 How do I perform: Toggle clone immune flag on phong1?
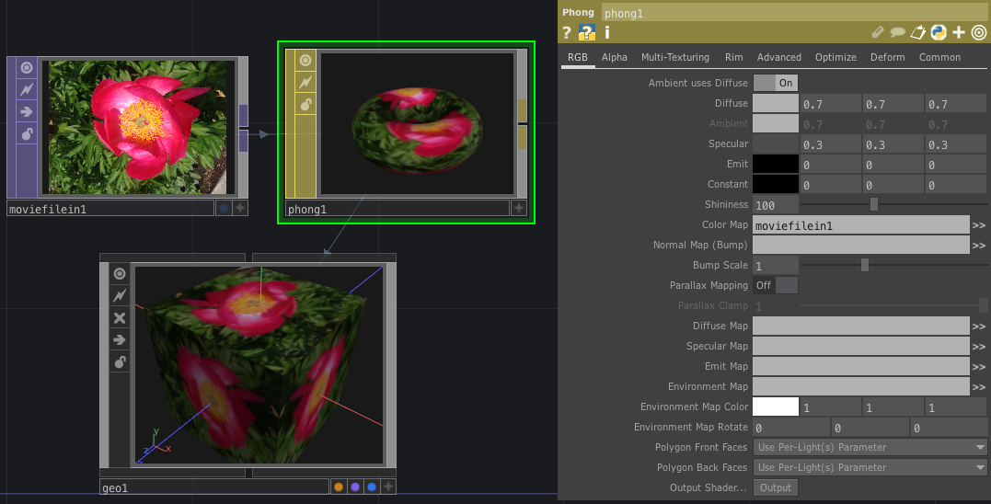[305, 82]
